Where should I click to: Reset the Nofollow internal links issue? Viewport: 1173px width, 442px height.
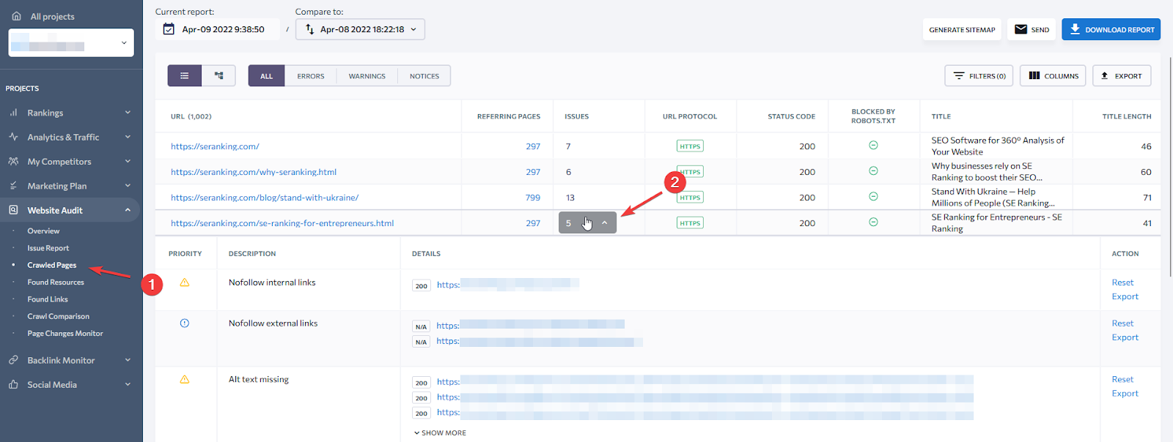(1122, 282)
